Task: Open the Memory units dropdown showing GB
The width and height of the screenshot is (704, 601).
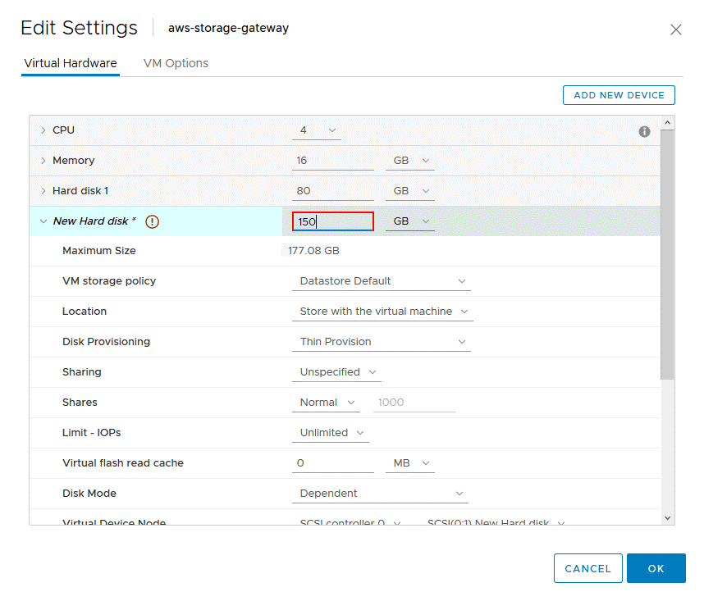Action: click(409, 160)
